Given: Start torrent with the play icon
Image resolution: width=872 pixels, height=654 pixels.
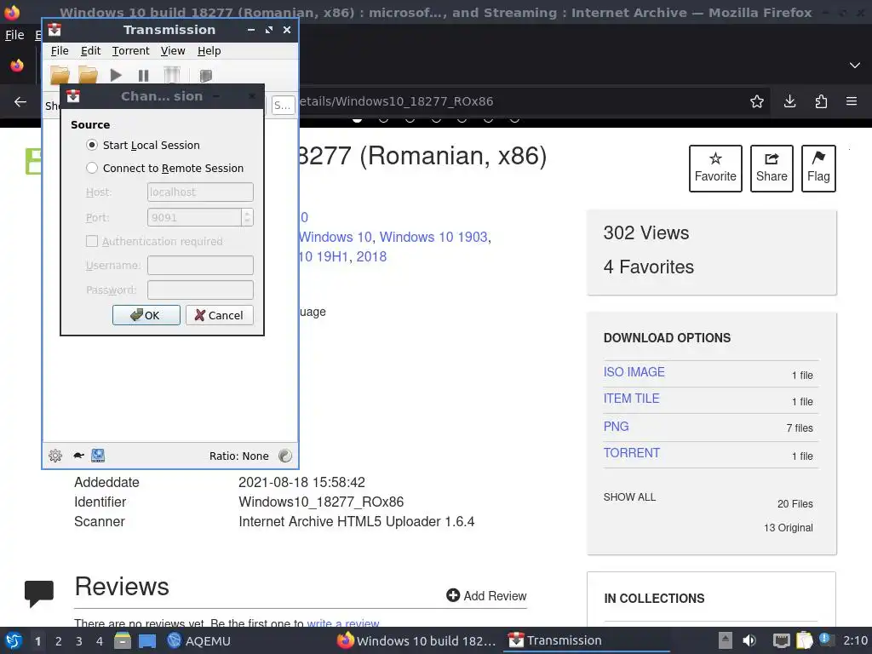Looking at the screenshot, I should (x=116, y=75).
